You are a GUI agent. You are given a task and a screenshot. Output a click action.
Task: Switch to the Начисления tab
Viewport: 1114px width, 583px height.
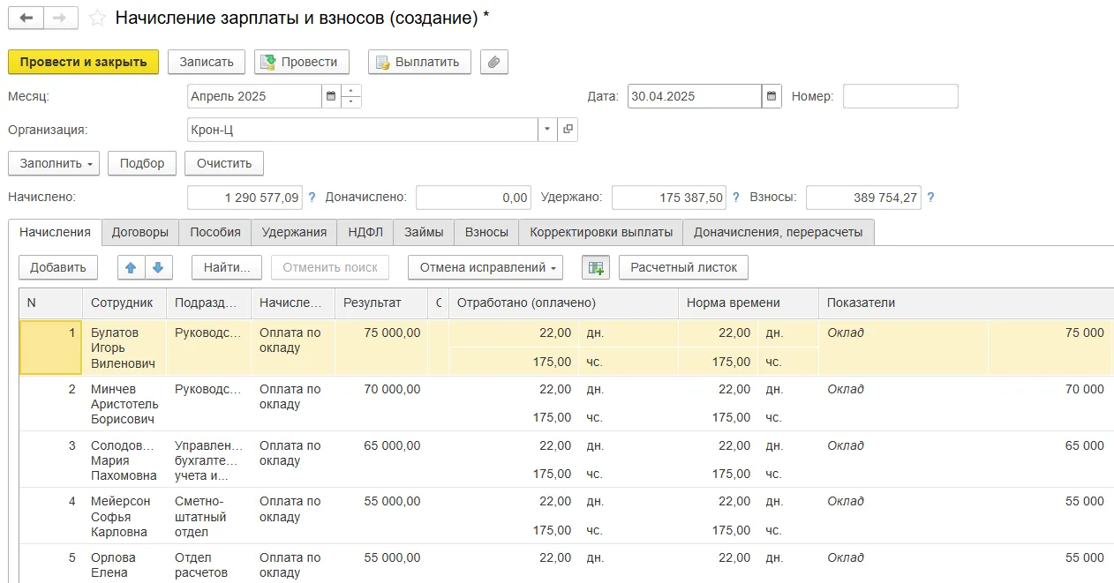[55, 232]
